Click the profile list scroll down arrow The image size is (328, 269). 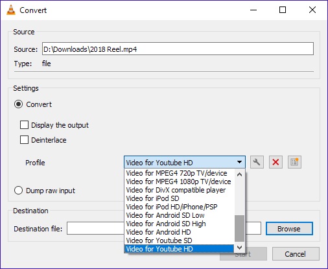coord(239,247)
